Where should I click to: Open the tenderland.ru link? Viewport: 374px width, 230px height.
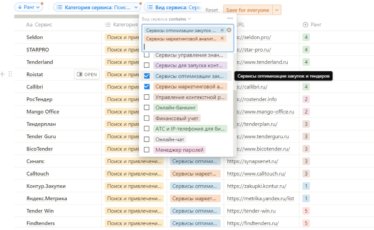click(x=262, y=62)
